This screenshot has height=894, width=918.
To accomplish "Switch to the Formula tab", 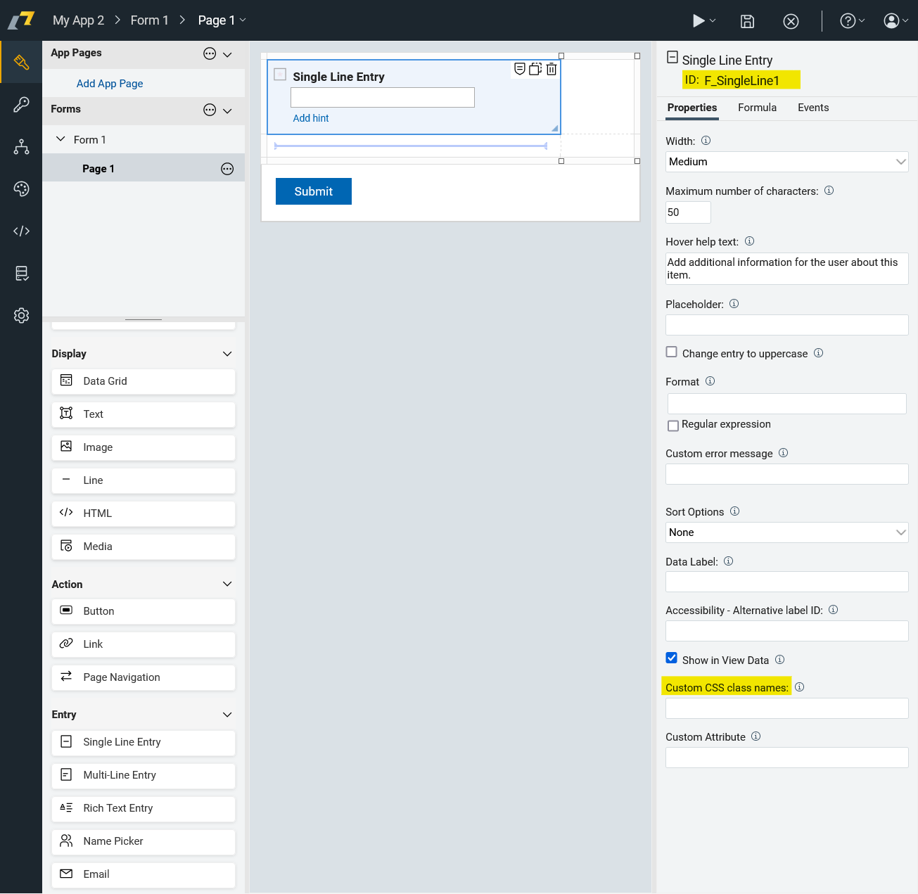I will tap(757, 108).
